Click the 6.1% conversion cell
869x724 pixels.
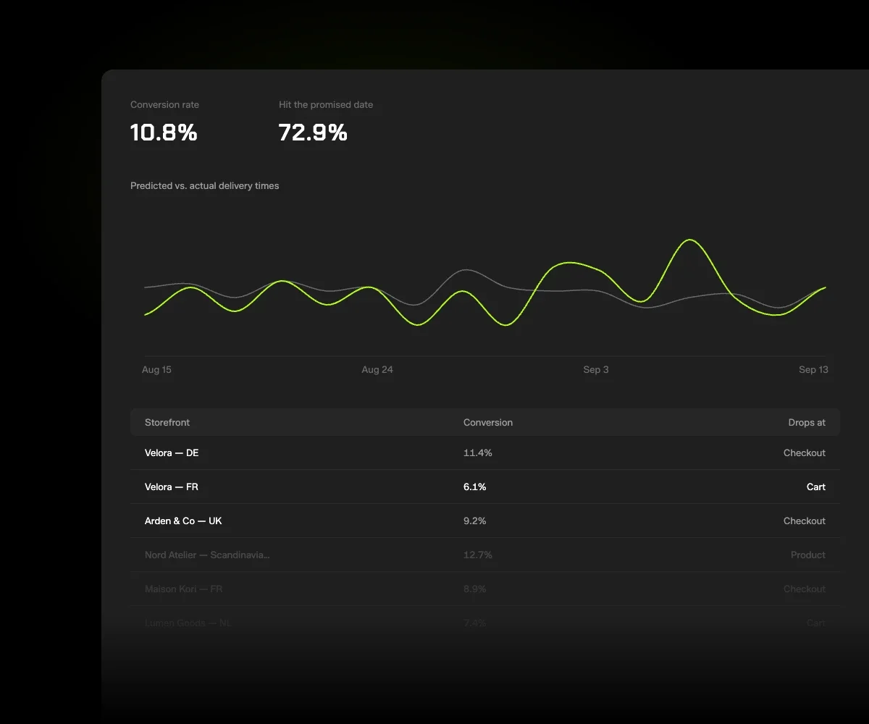(475, 487)
